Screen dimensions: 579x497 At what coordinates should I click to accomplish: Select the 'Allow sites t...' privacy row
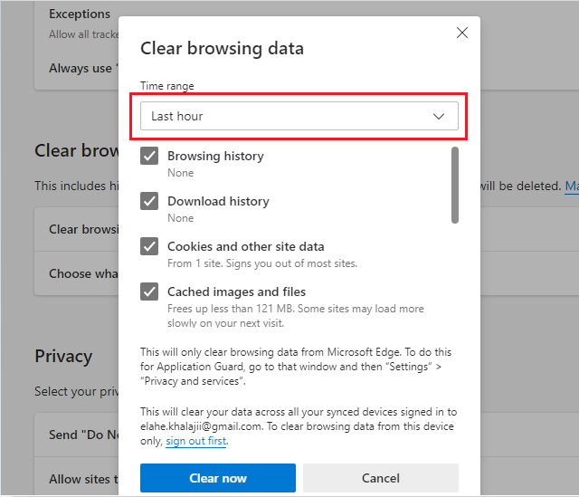click(x=83, y=479)
